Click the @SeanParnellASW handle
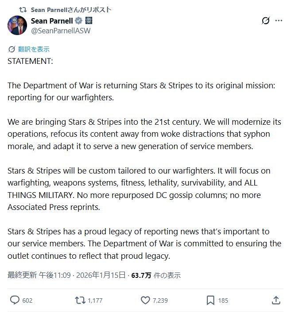The image size is (291, 312). pos(60,31)
